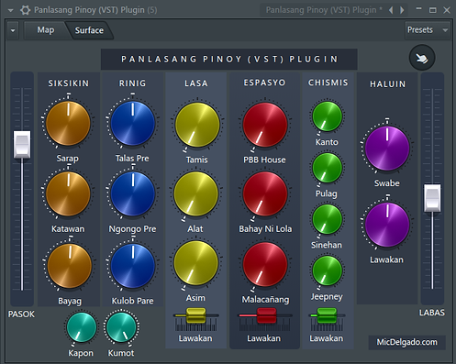
Task: Click the red Bahay Ni Lola knob
Action: [x=265, y=193]
